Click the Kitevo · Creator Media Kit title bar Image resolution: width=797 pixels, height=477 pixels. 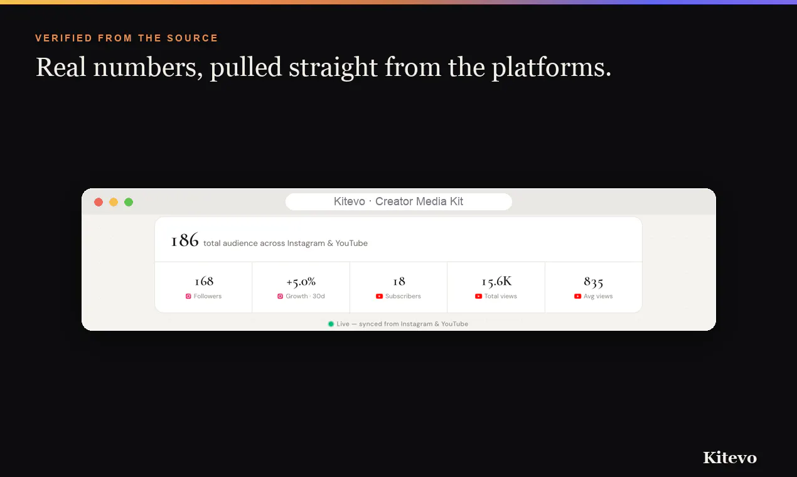click(x=398, y=201)
